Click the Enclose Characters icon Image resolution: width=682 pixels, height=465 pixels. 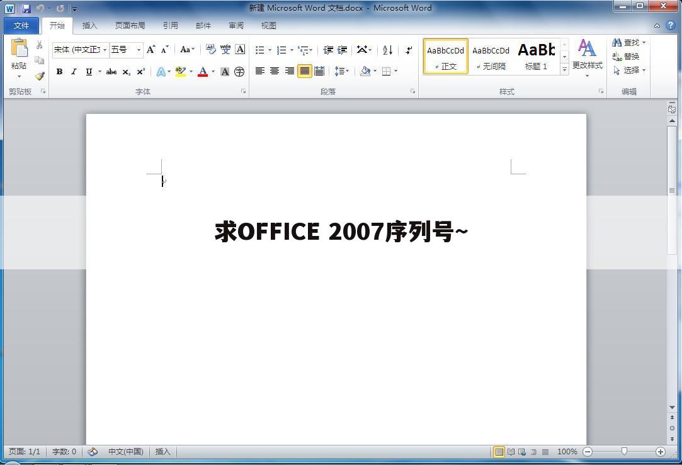pyautogui.click(x=239, y=72)
